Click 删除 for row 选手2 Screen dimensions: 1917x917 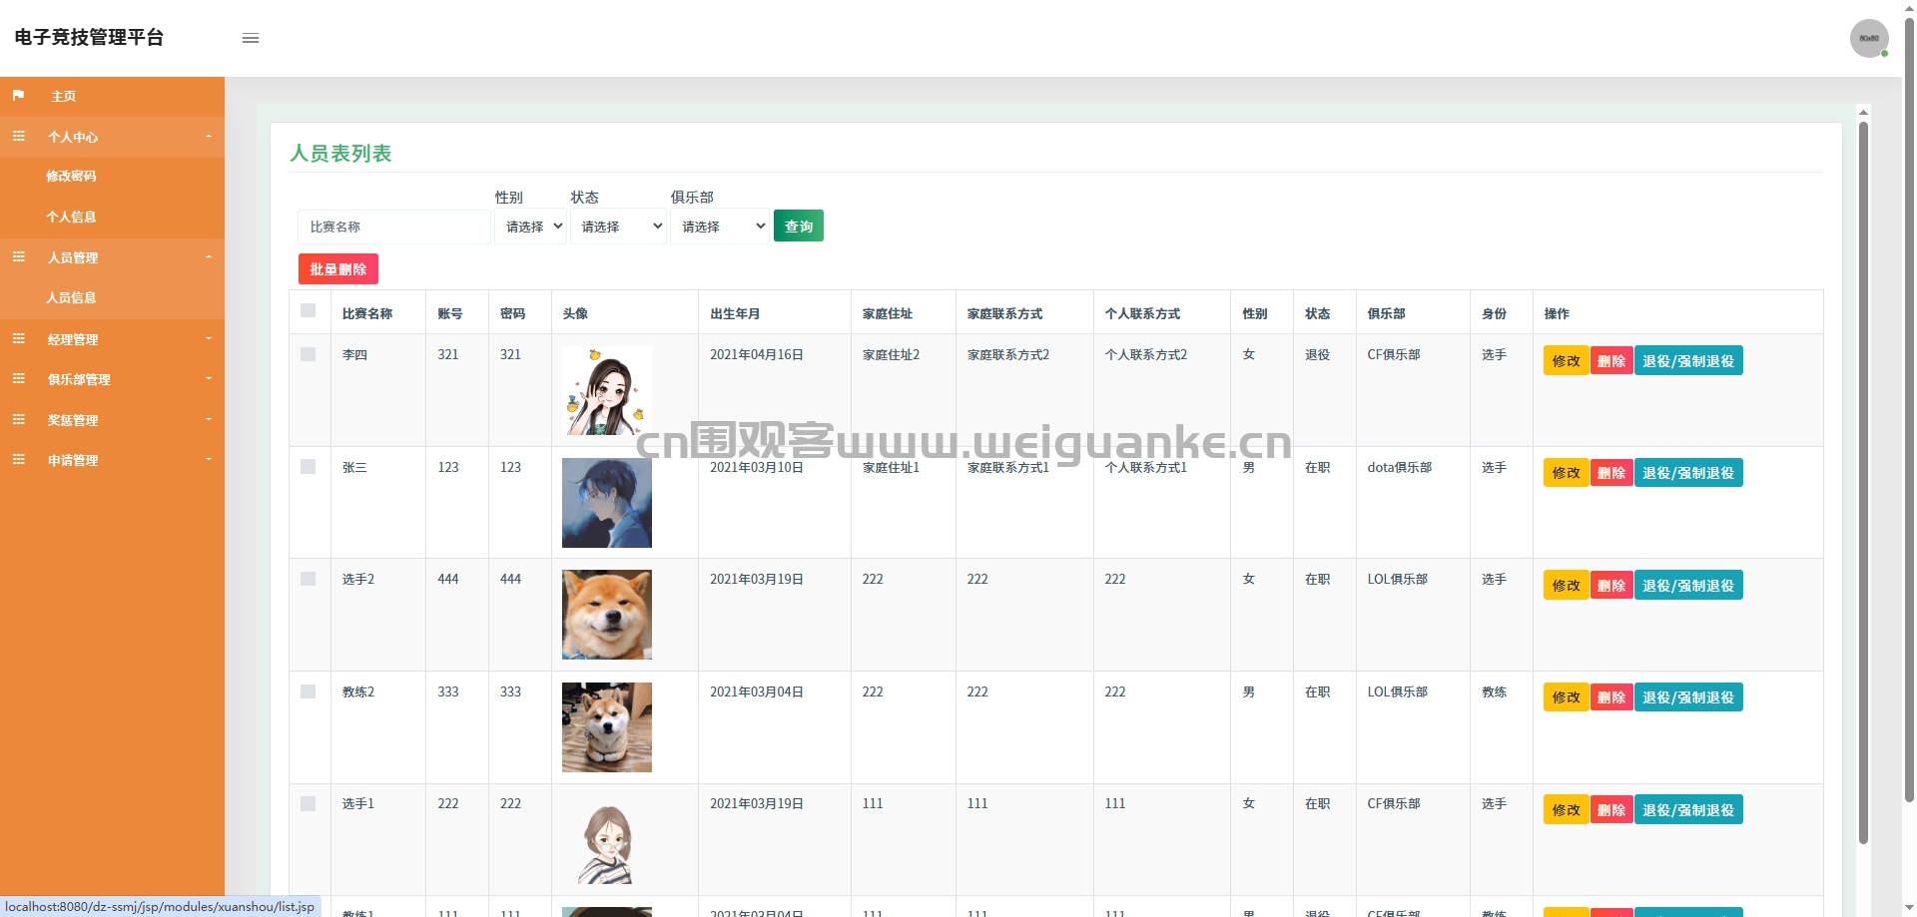[1611, 586]
